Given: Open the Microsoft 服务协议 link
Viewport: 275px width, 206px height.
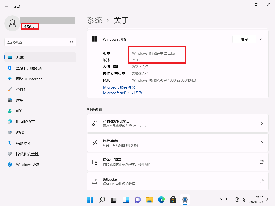Looking at the screenshot, I should (x=119, y=87).
